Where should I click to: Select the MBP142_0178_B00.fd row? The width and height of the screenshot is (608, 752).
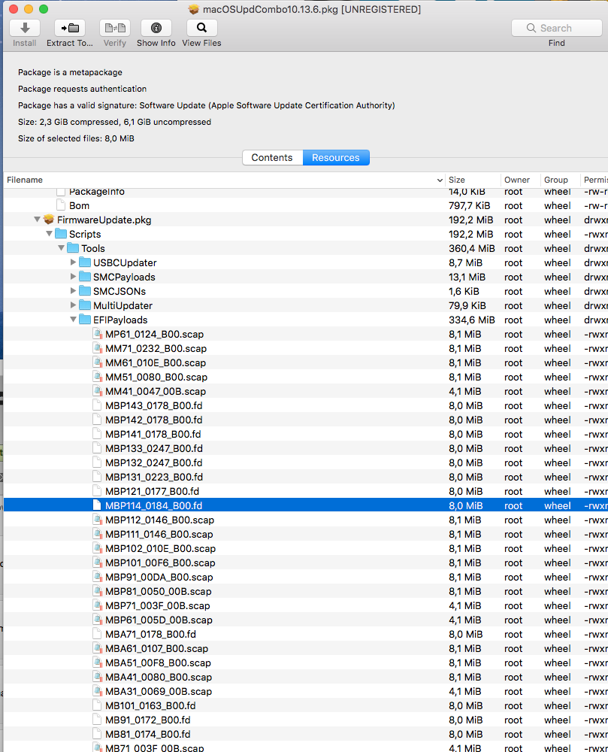[x=306, y=420]
